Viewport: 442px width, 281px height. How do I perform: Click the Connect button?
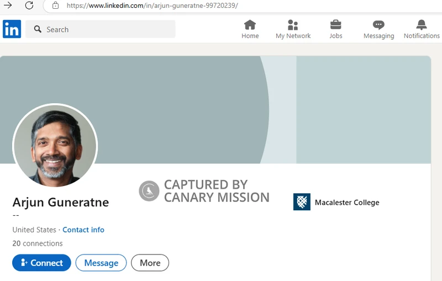click(x=42, y=263)
